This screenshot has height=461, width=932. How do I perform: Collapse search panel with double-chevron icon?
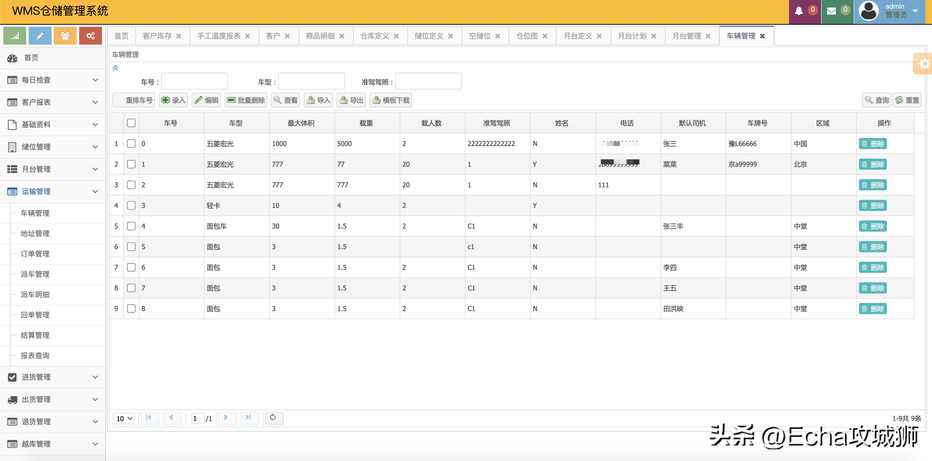[x=115, y=68]
